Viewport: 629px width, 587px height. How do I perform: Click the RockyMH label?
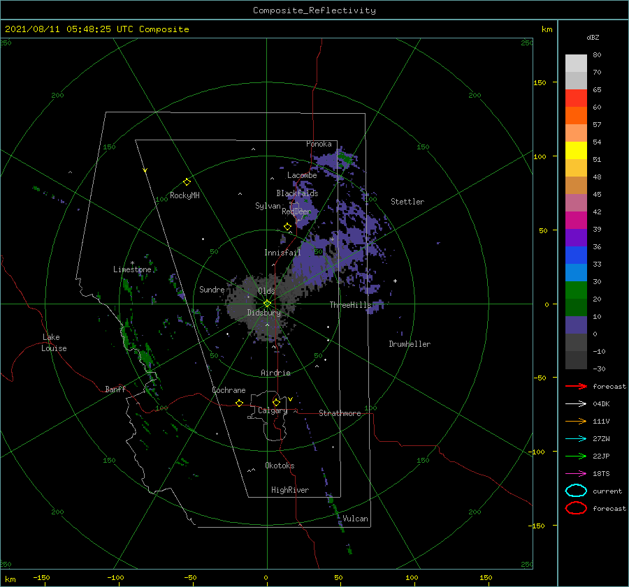(185, 195)
